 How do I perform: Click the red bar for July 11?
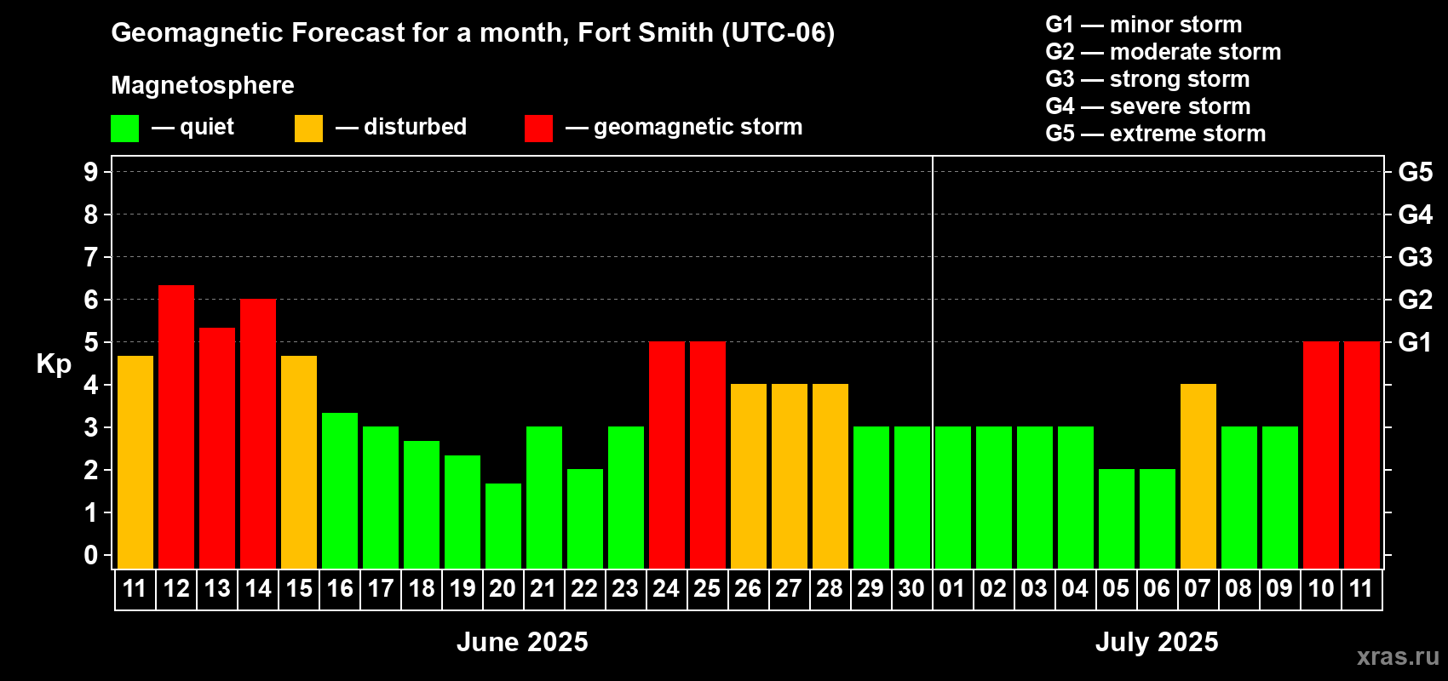[1362, 455]
